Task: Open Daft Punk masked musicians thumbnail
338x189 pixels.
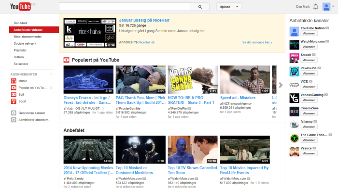Action: 141,150
